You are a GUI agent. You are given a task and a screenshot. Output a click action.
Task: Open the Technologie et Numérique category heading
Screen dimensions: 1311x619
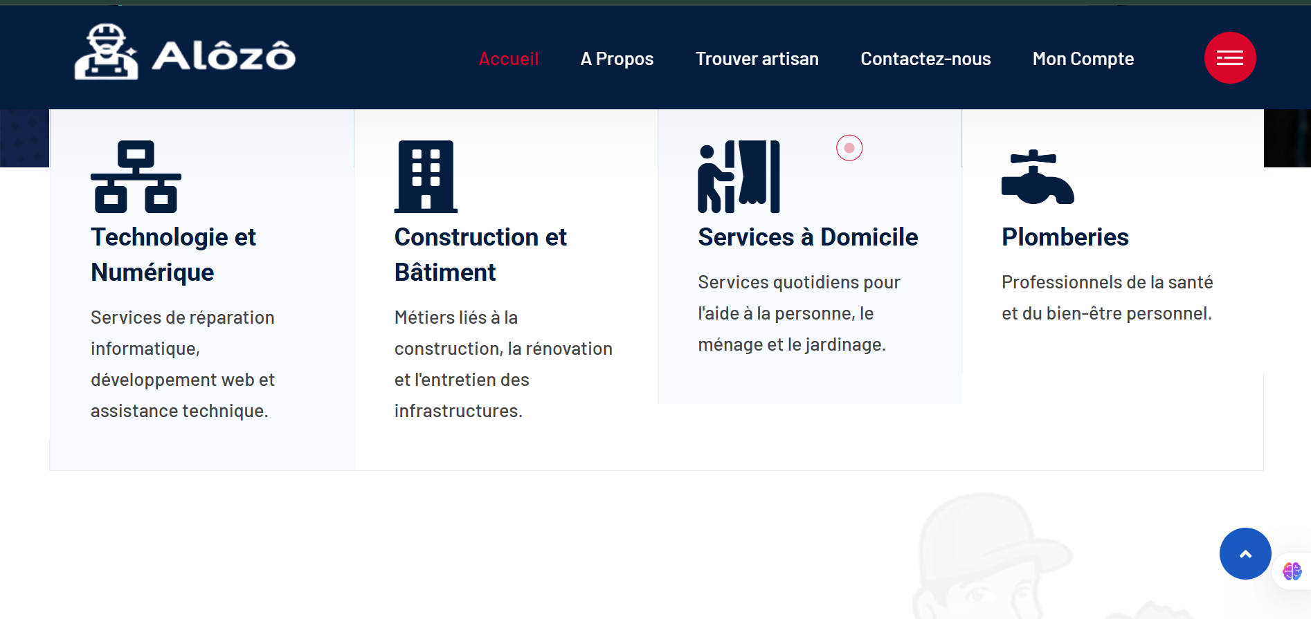(x=174, y=255)
